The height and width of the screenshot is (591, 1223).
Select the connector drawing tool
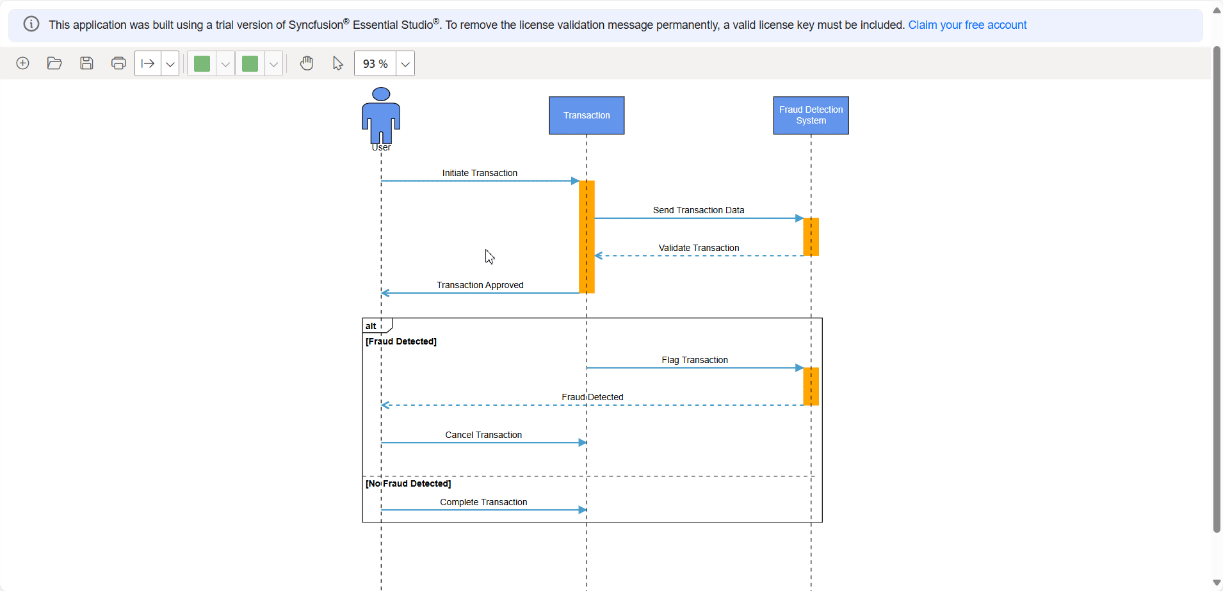pyautogui.click(x=147, y=63)
